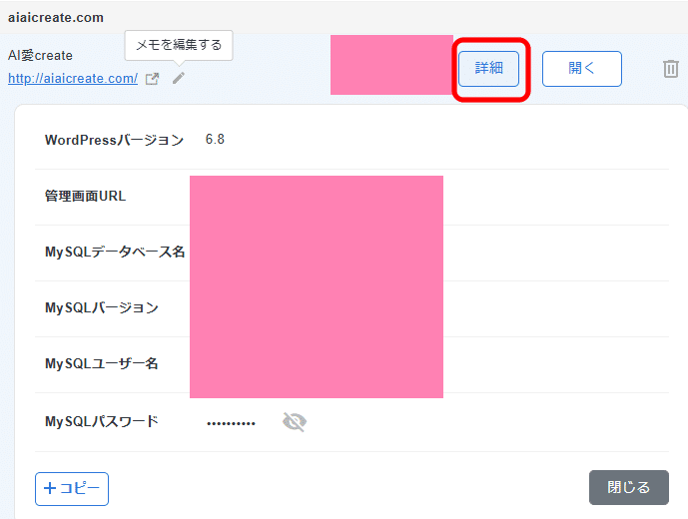
Task: Click the WordPressバージョン label
Action: tap(114, 140)
